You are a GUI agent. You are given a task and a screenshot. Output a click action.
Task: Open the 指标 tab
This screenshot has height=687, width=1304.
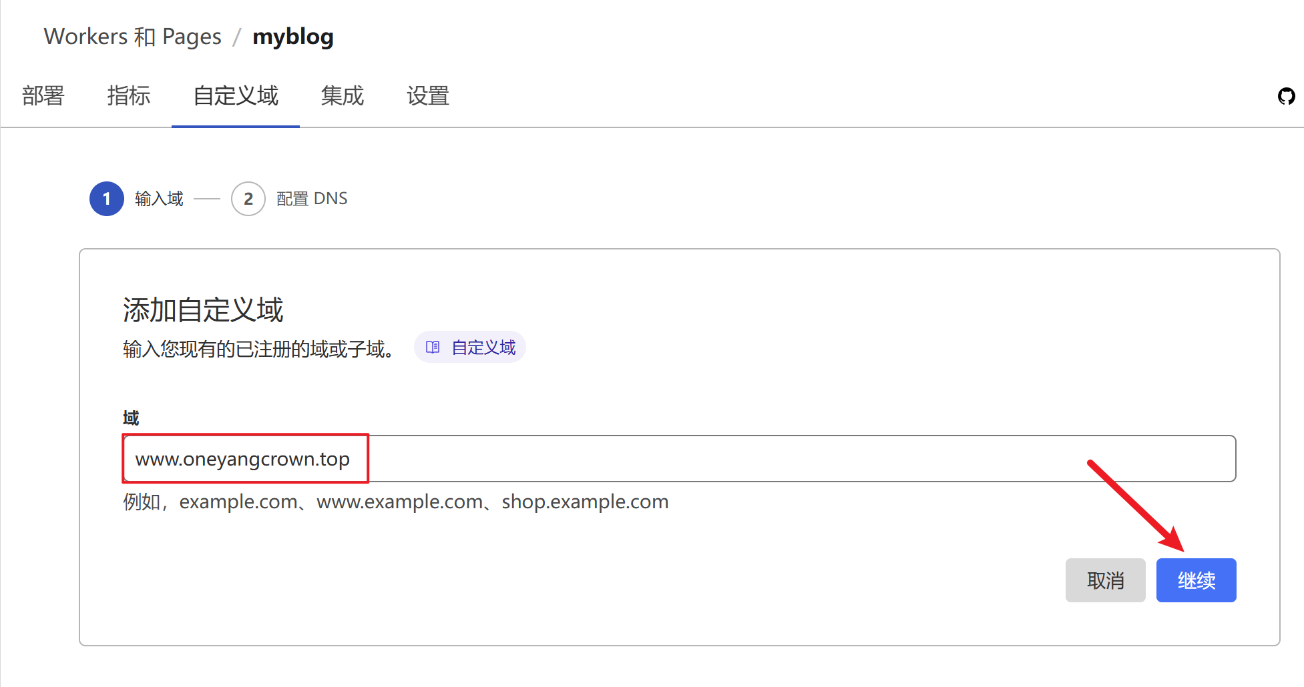click(x=129, y=96)
